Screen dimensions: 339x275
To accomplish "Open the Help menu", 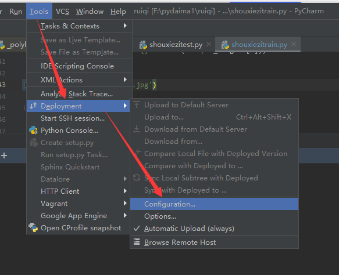I will 118,12.
